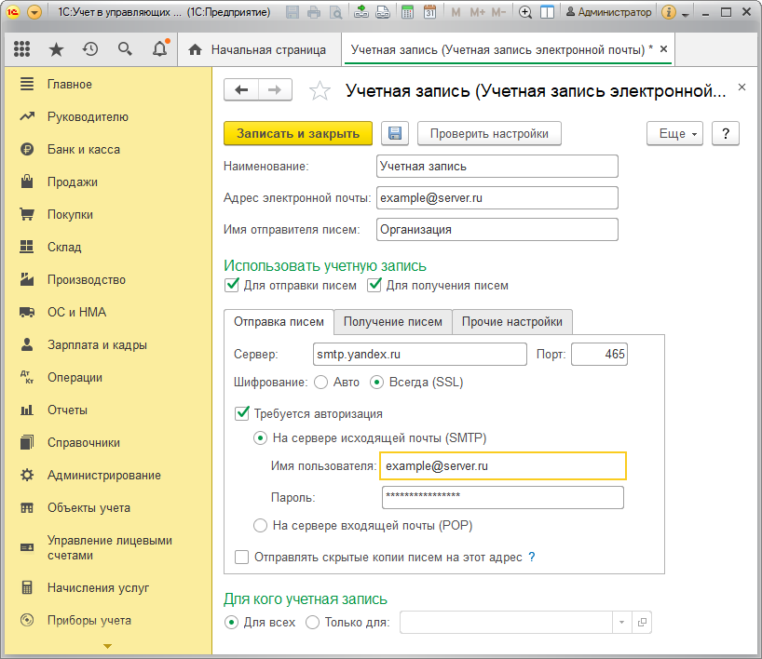The width and height of the screenshot is (762, 659).
Task: Open the 'Только для' user dropdown arrow
Action: 621,623
